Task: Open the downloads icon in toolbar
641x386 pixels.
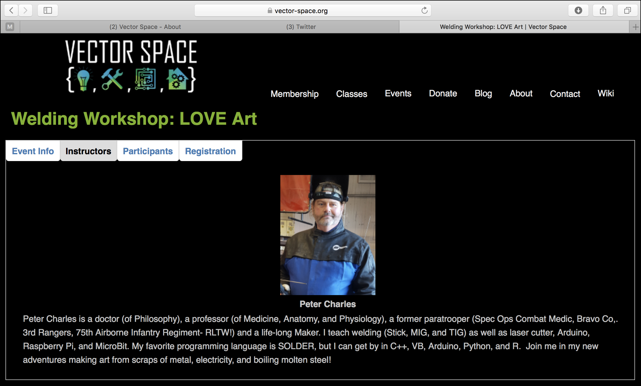Action: click(578, 10)
